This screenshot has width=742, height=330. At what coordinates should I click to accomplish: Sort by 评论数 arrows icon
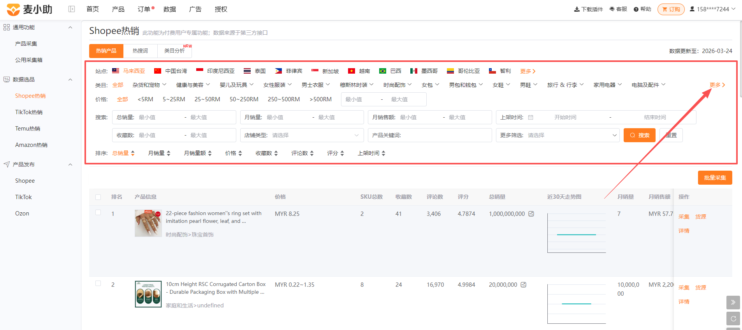click(x=312, y=154)
